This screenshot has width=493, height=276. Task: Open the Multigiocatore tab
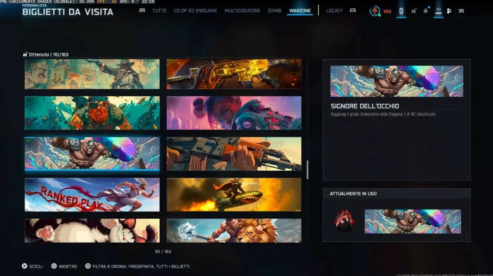(242, 11)
